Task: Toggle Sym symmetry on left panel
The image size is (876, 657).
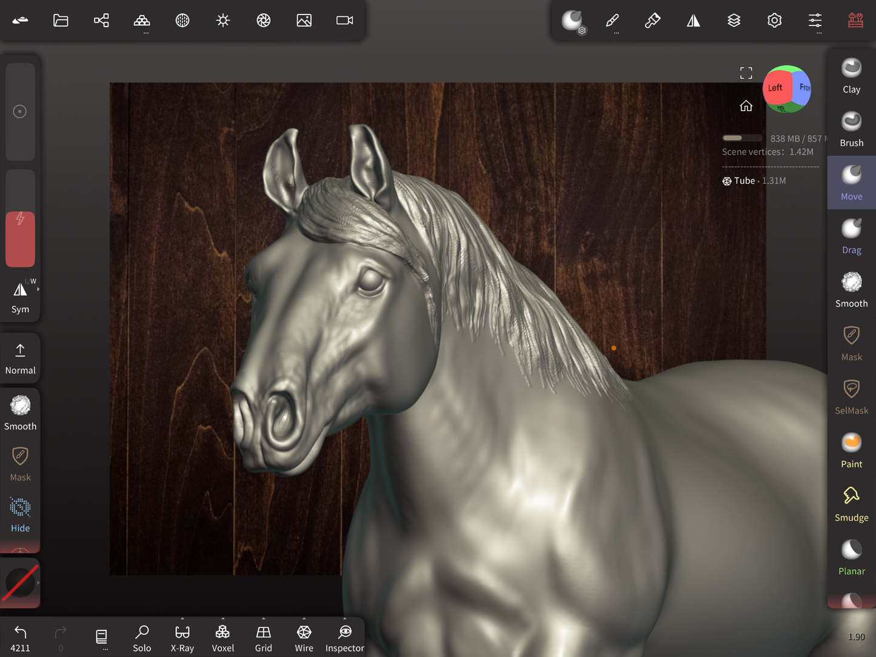Action: (20, 296)
